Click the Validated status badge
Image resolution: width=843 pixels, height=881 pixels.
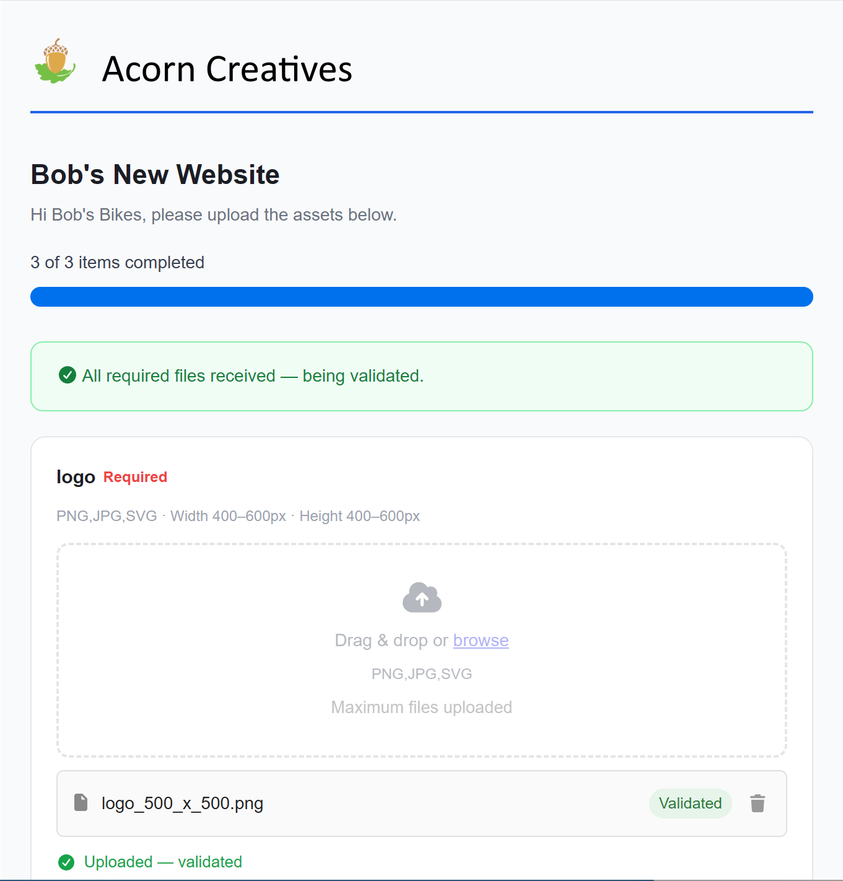pos(690,803)
